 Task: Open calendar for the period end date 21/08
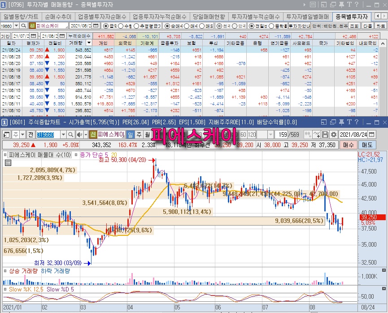pyautogui.click(x=62, y=36)
